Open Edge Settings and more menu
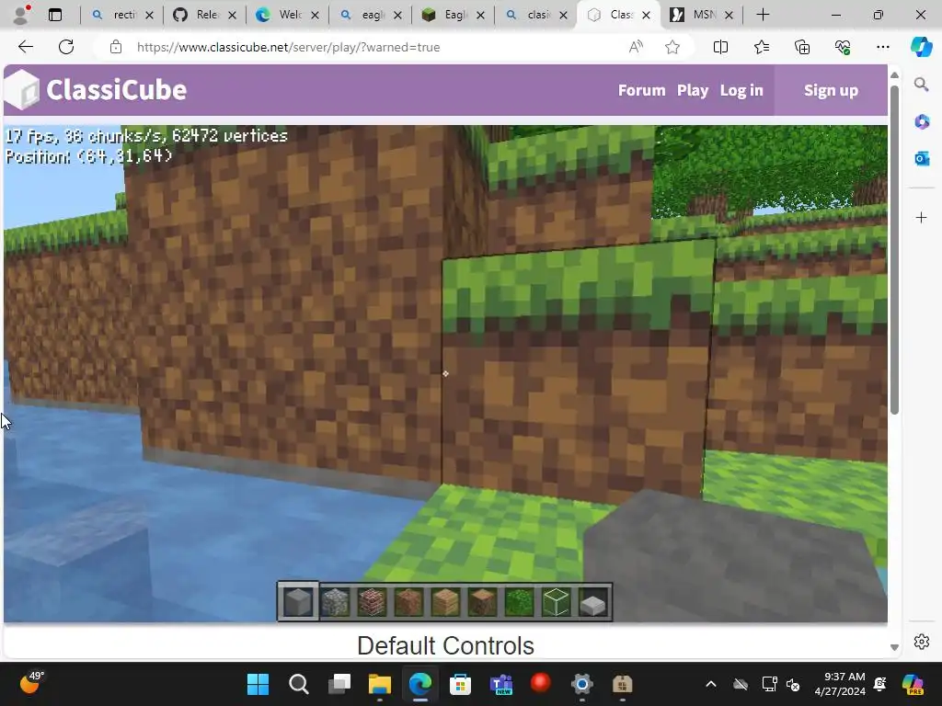Viewport: 942px width, 706px height. click(882, 47)
